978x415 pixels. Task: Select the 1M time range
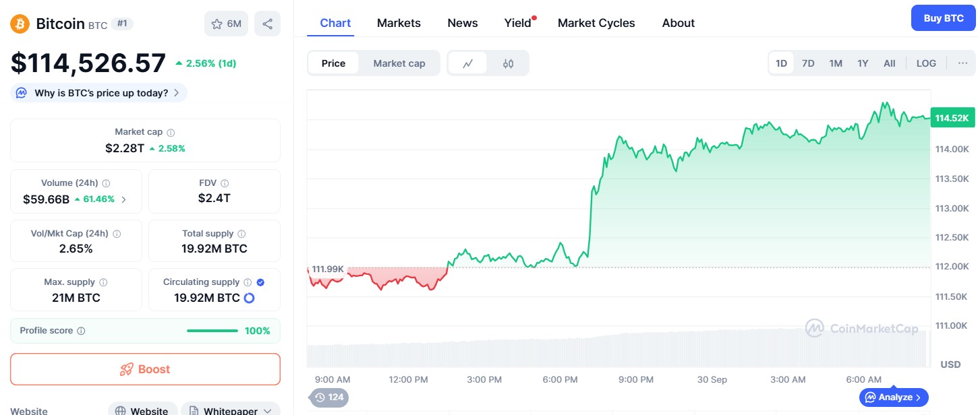tap(836, 63)
